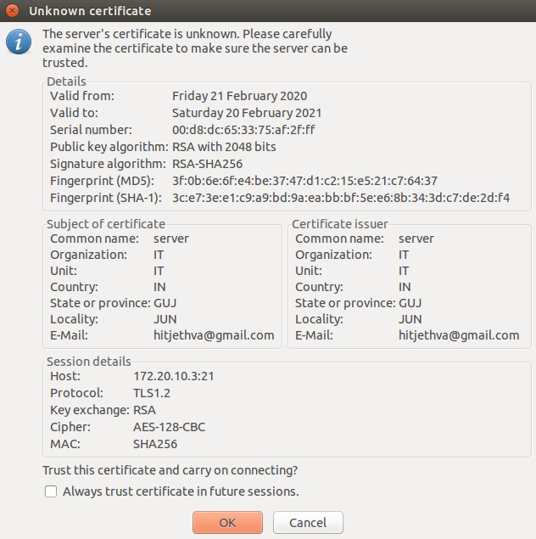536x539 pixels.
Task: Click the Unknown certificate title bar text
Action: [90, 11]
